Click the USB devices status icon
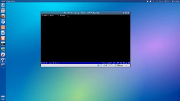This screenshot has height=101, width=180. click(104, 65)
